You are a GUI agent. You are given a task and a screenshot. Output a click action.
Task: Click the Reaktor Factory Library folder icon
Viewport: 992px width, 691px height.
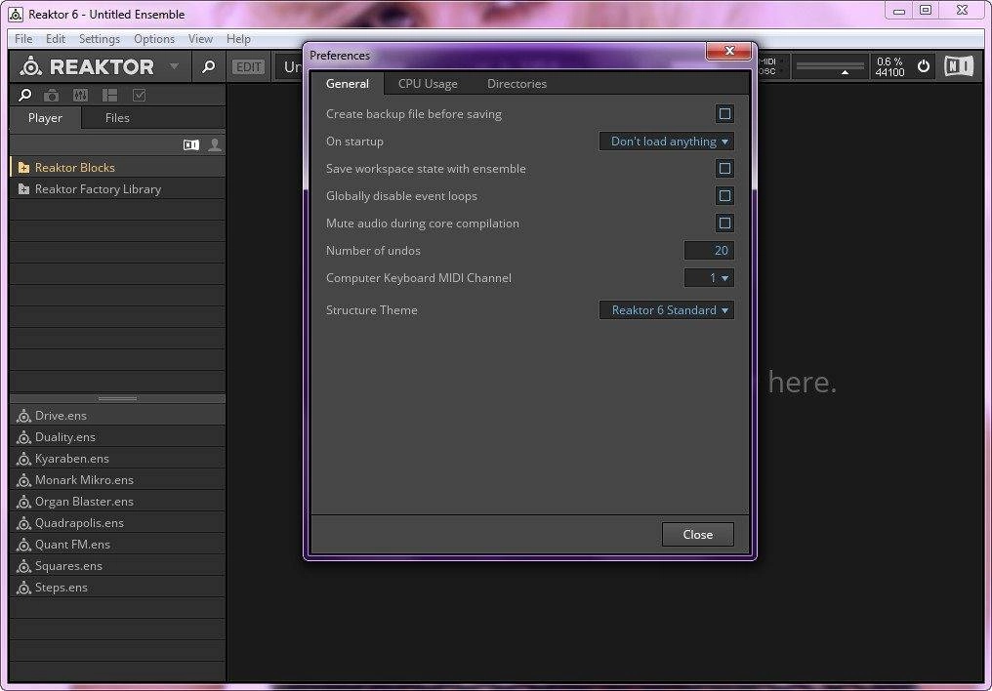[x=24, y=189]
